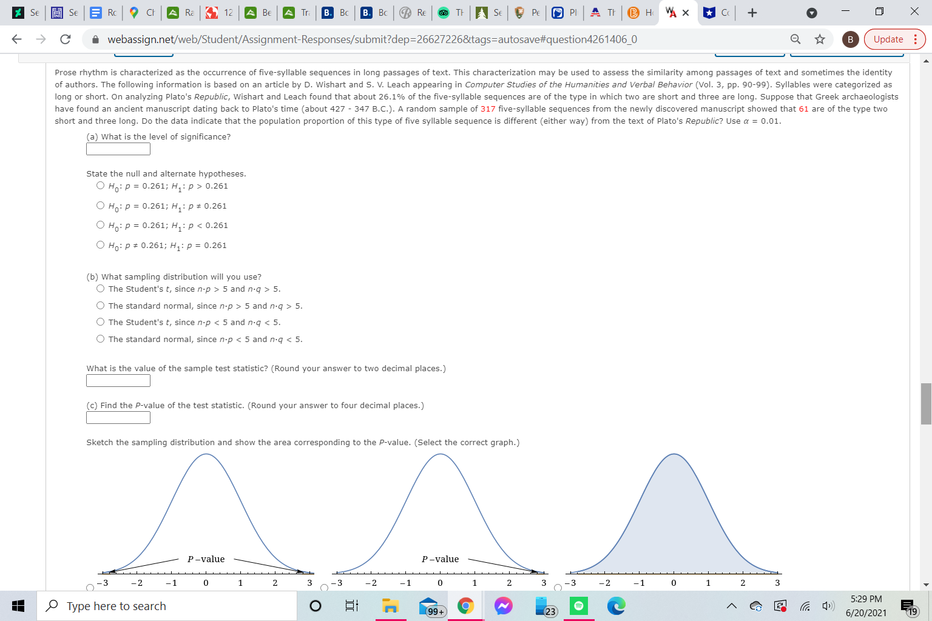Image resolution: width=932 pixels, height=621 pixels.
Task: Click the page vertical scrollbar thumb
Action: pyautogui.click(x=926, y=404)
